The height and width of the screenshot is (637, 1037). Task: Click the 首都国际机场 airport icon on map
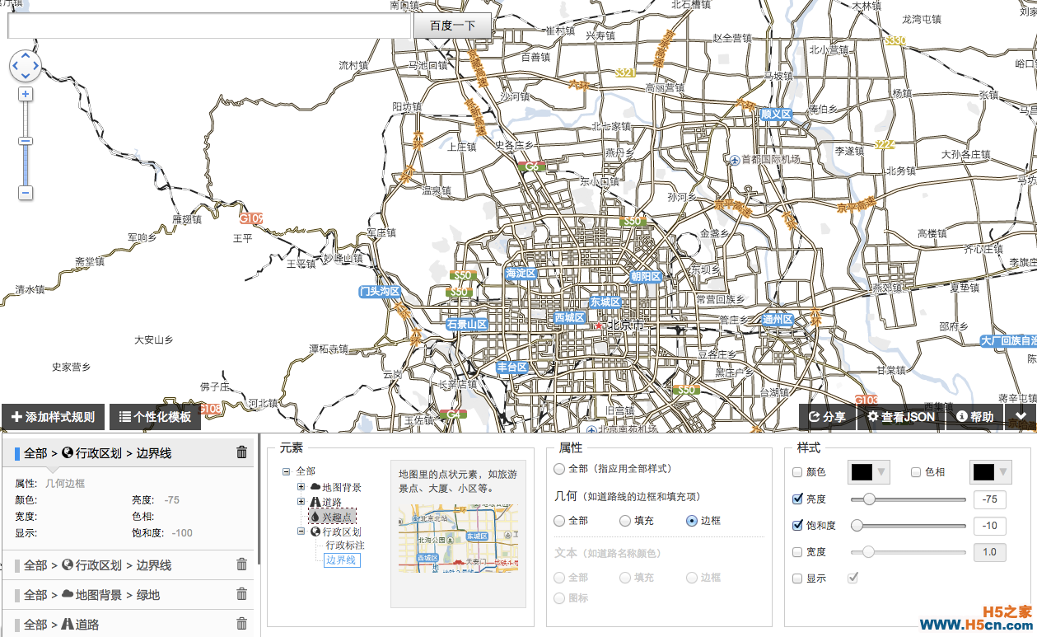734,159
